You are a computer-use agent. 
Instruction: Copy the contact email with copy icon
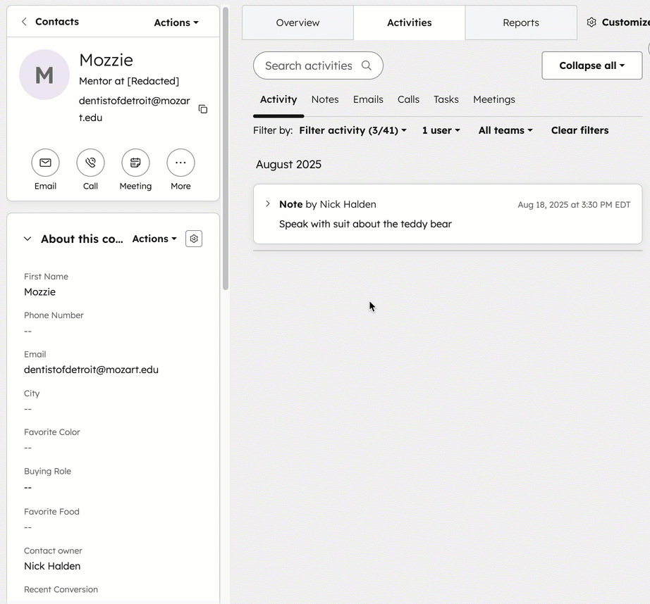(203, 109)
